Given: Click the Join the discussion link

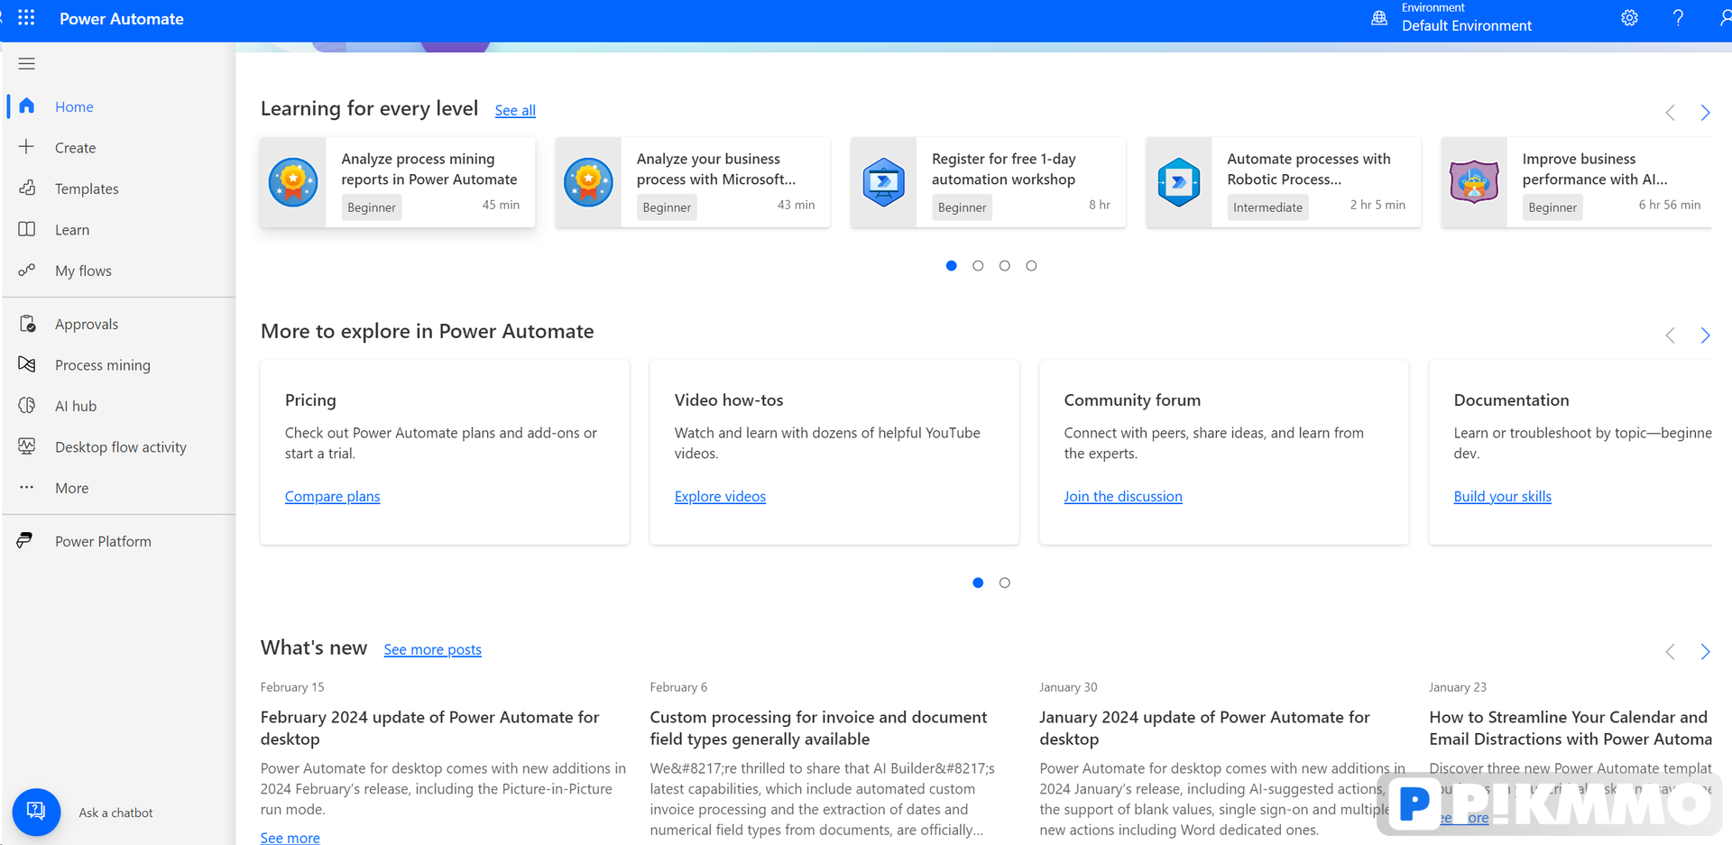Looking at the screenshot, I should (x=1123, y=496).
